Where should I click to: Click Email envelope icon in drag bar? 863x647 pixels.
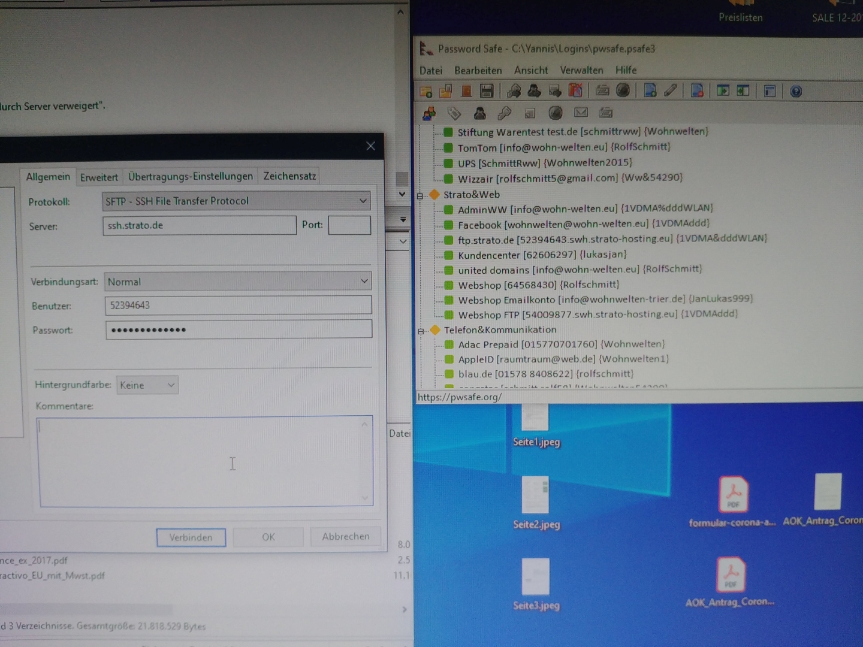coord(581,112)
